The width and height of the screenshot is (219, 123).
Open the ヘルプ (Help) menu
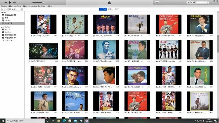[49, 6]
